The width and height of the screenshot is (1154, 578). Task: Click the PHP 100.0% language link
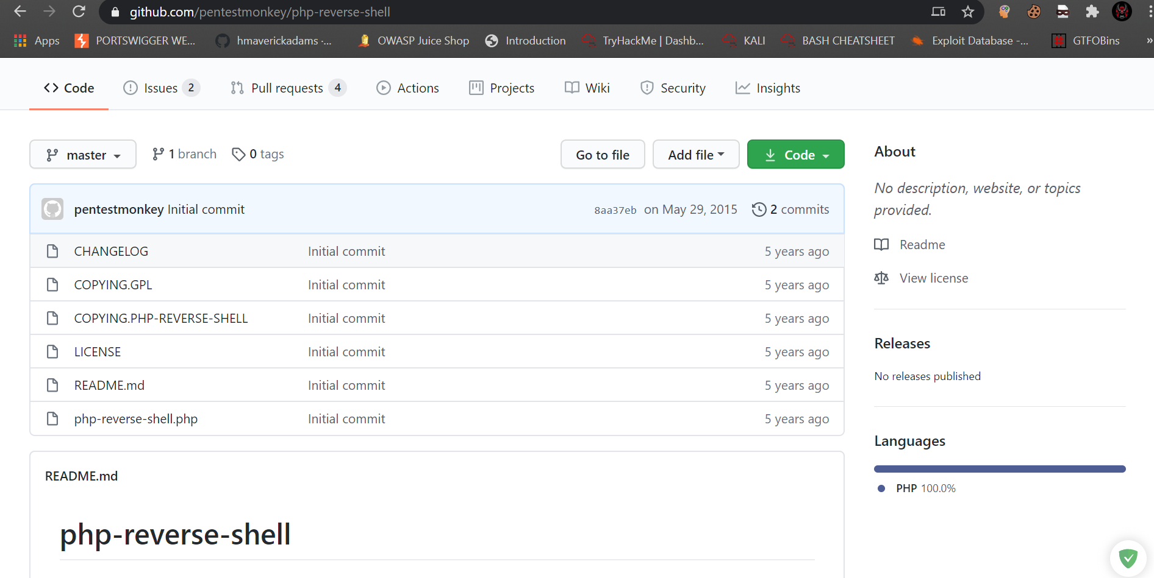pyautogui.click(x=925, y=488)
